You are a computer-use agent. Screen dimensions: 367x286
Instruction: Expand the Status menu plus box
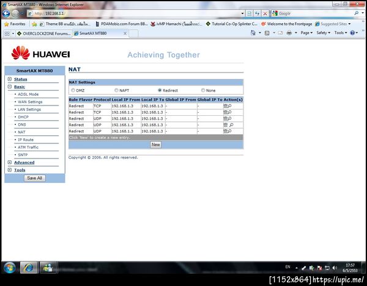pyautogui.click(x=10, y=79)
